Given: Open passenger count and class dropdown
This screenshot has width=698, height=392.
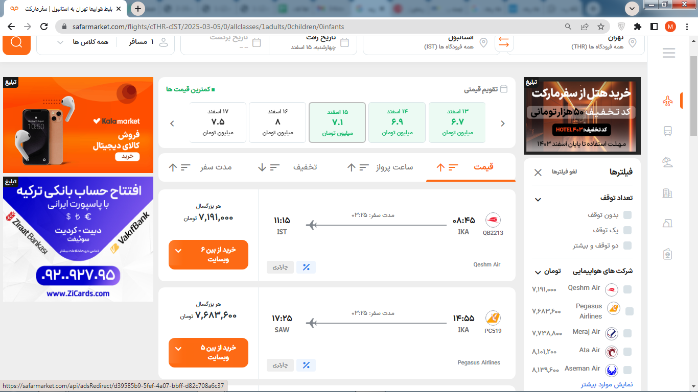Looking at the screenshot, I should click(105, 42).
